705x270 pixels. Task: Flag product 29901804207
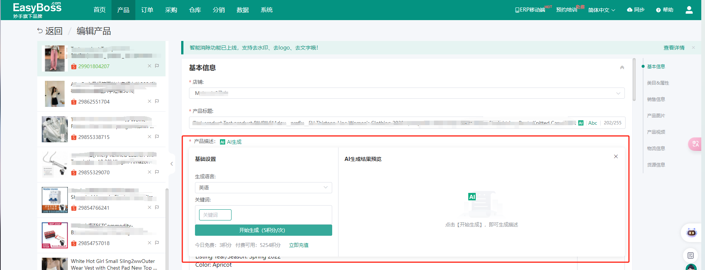(157, 66)
